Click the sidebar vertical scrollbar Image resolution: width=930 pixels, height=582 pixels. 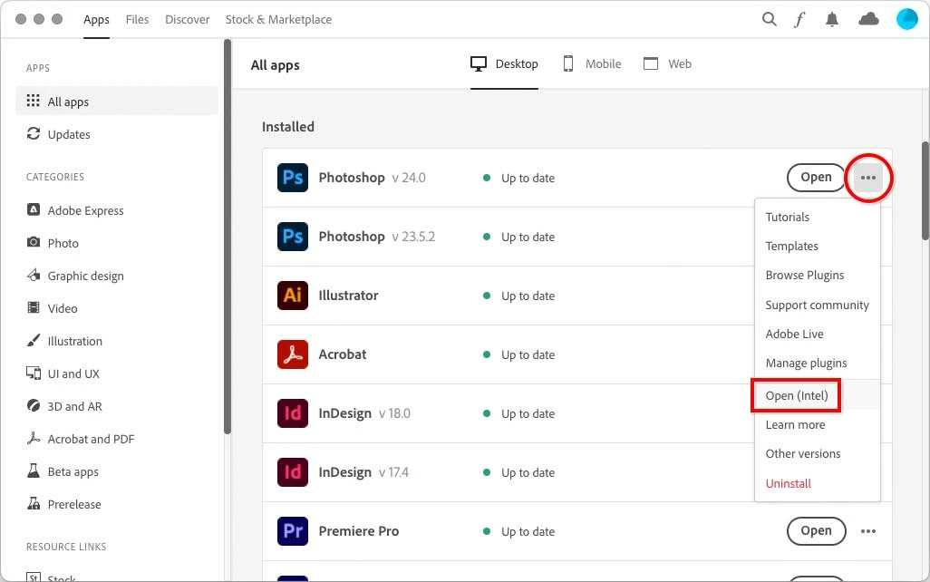228,237
